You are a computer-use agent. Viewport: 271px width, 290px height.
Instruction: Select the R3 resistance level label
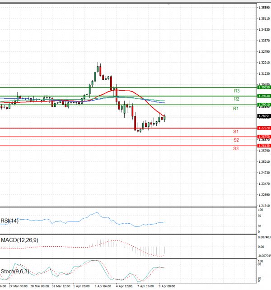click(x=236, y=91)
